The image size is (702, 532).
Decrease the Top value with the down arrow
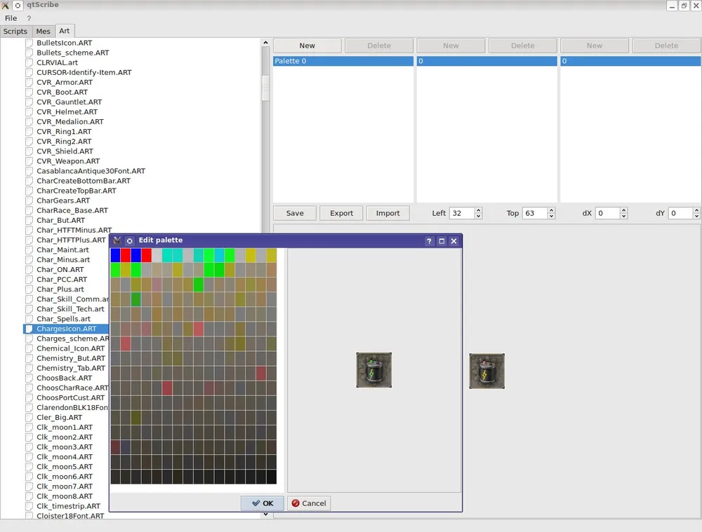coord(551,217)
